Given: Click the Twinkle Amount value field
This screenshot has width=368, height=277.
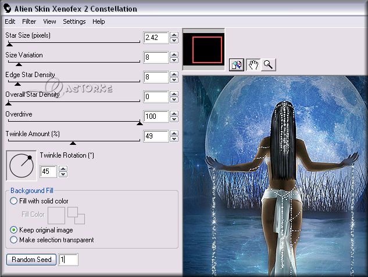Looking at the screenshot, I should point(156,136).
